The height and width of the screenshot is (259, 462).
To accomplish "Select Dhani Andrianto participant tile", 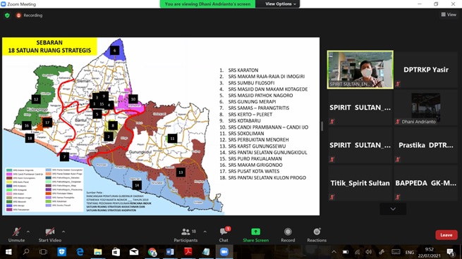I will tap(426, 108).
